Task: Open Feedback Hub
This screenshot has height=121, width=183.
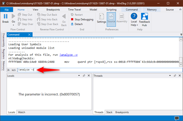Action: (x=144, y=19)
